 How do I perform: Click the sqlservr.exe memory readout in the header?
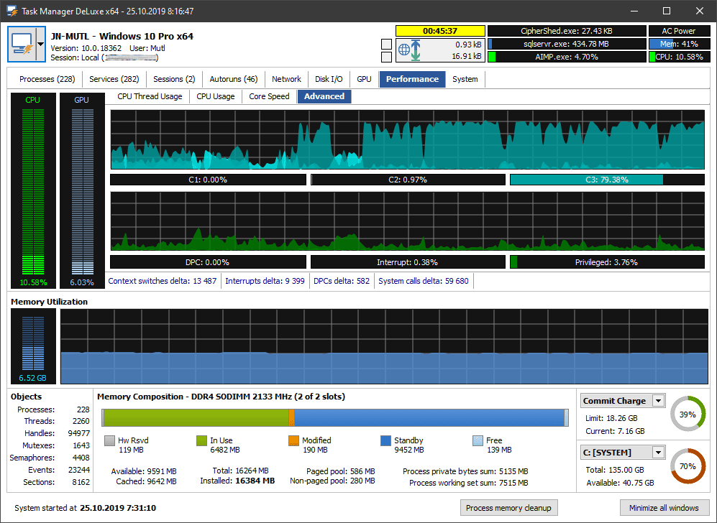point(567,45)
